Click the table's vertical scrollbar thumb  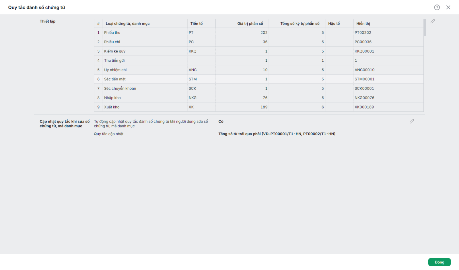425,28
